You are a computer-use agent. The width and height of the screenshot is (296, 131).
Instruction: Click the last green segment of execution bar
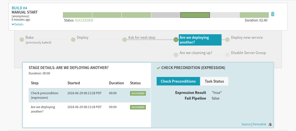point(254,15)
